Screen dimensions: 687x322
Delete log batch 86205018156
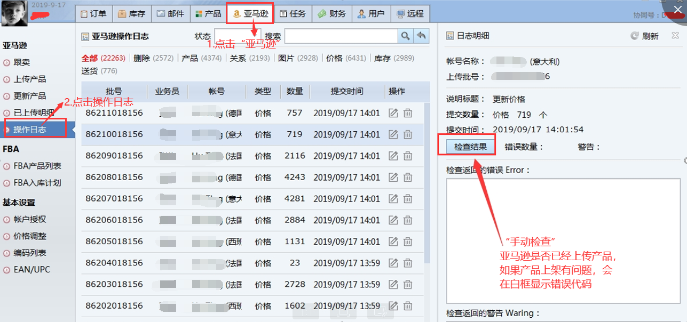[x=408, y=241]
